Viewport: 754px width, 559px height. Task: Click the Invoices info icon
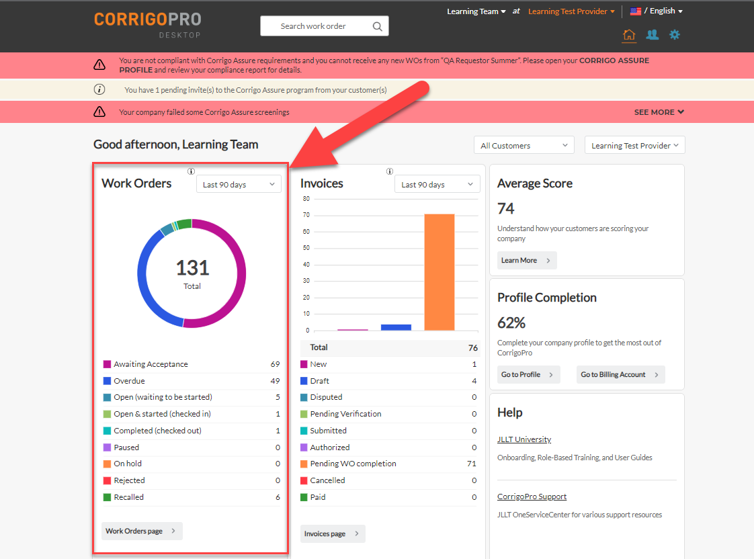coord(390,171)
